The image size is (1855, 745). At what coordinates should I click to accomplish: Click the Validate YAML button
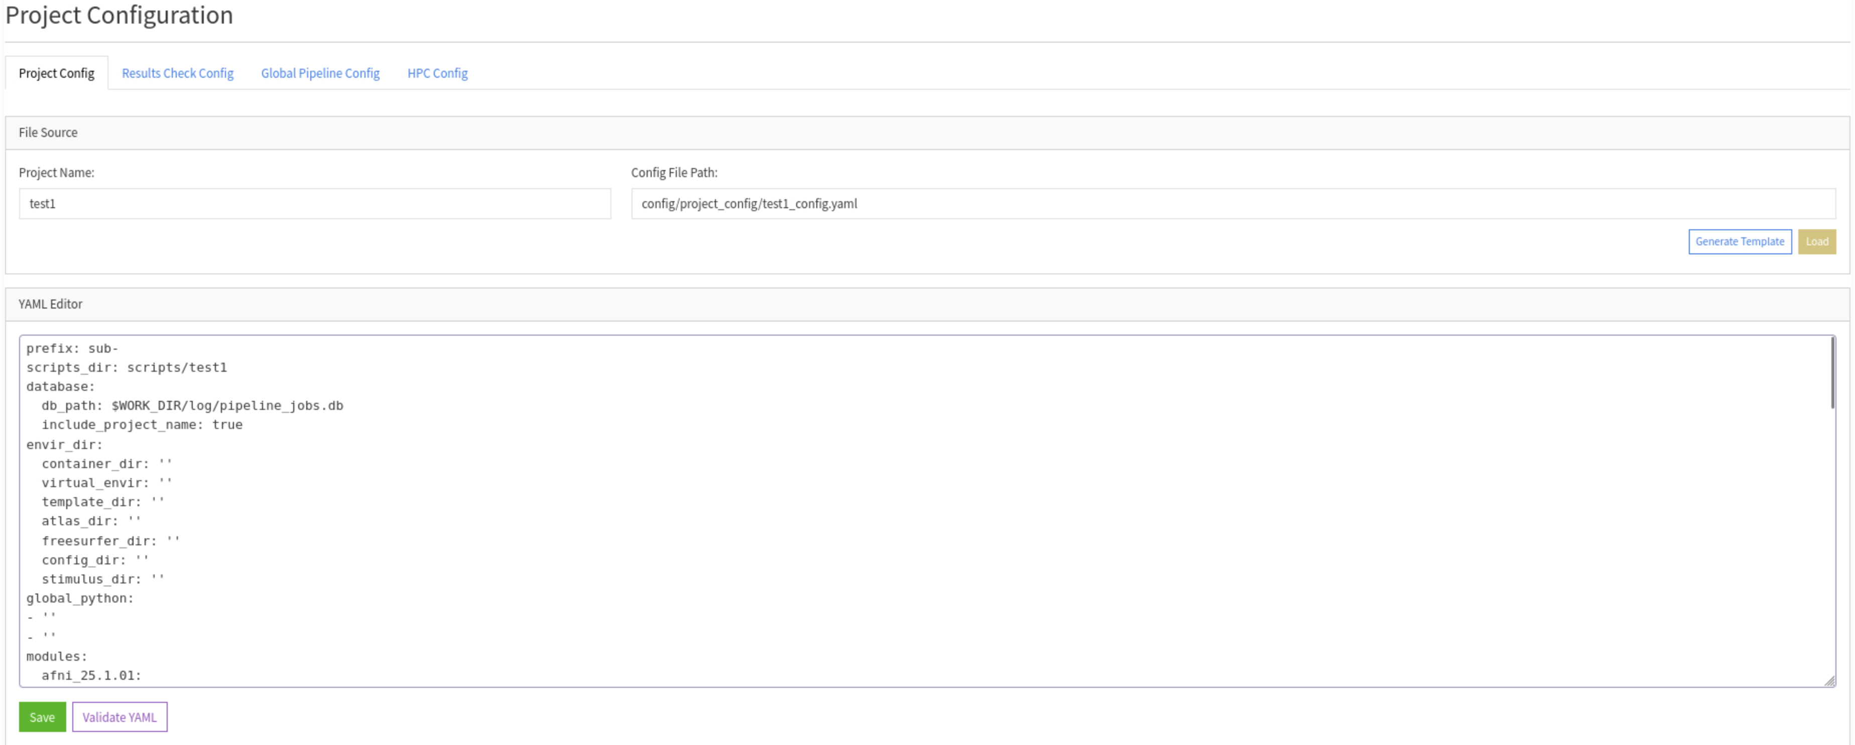pyautogui.click(x=119, y=717)
